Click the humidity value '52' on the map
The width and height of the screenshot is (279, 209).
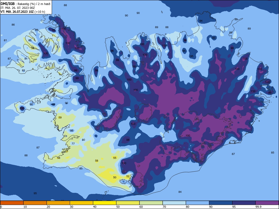pyautogui.click(x=128, y=176)
